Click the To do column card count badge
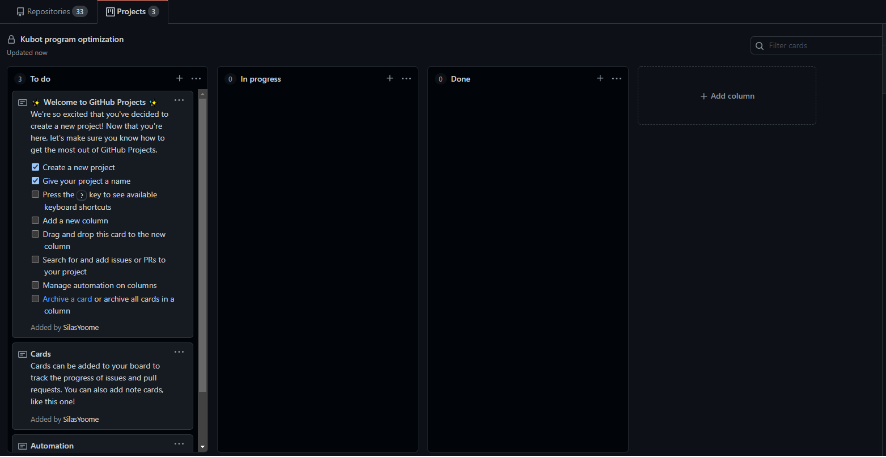886x457 pixels. coord(20,79)
